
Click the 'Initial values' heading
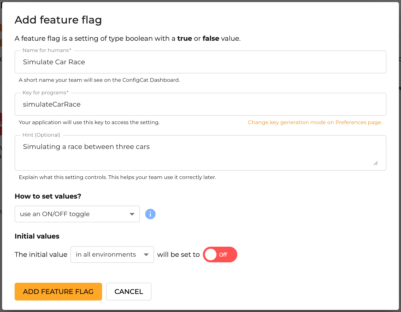click(x=37, y=236)
